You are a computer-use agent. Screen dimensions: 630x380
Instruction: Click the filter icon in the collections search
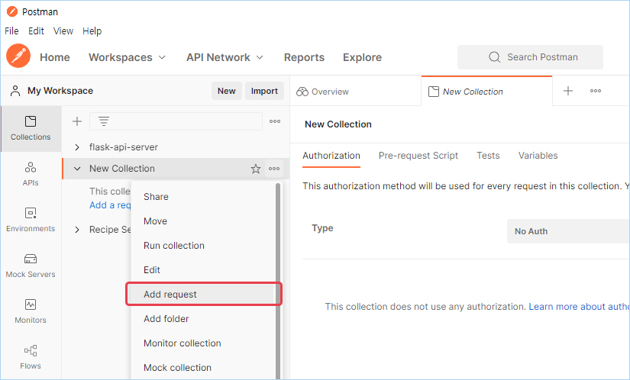[104, 121]
